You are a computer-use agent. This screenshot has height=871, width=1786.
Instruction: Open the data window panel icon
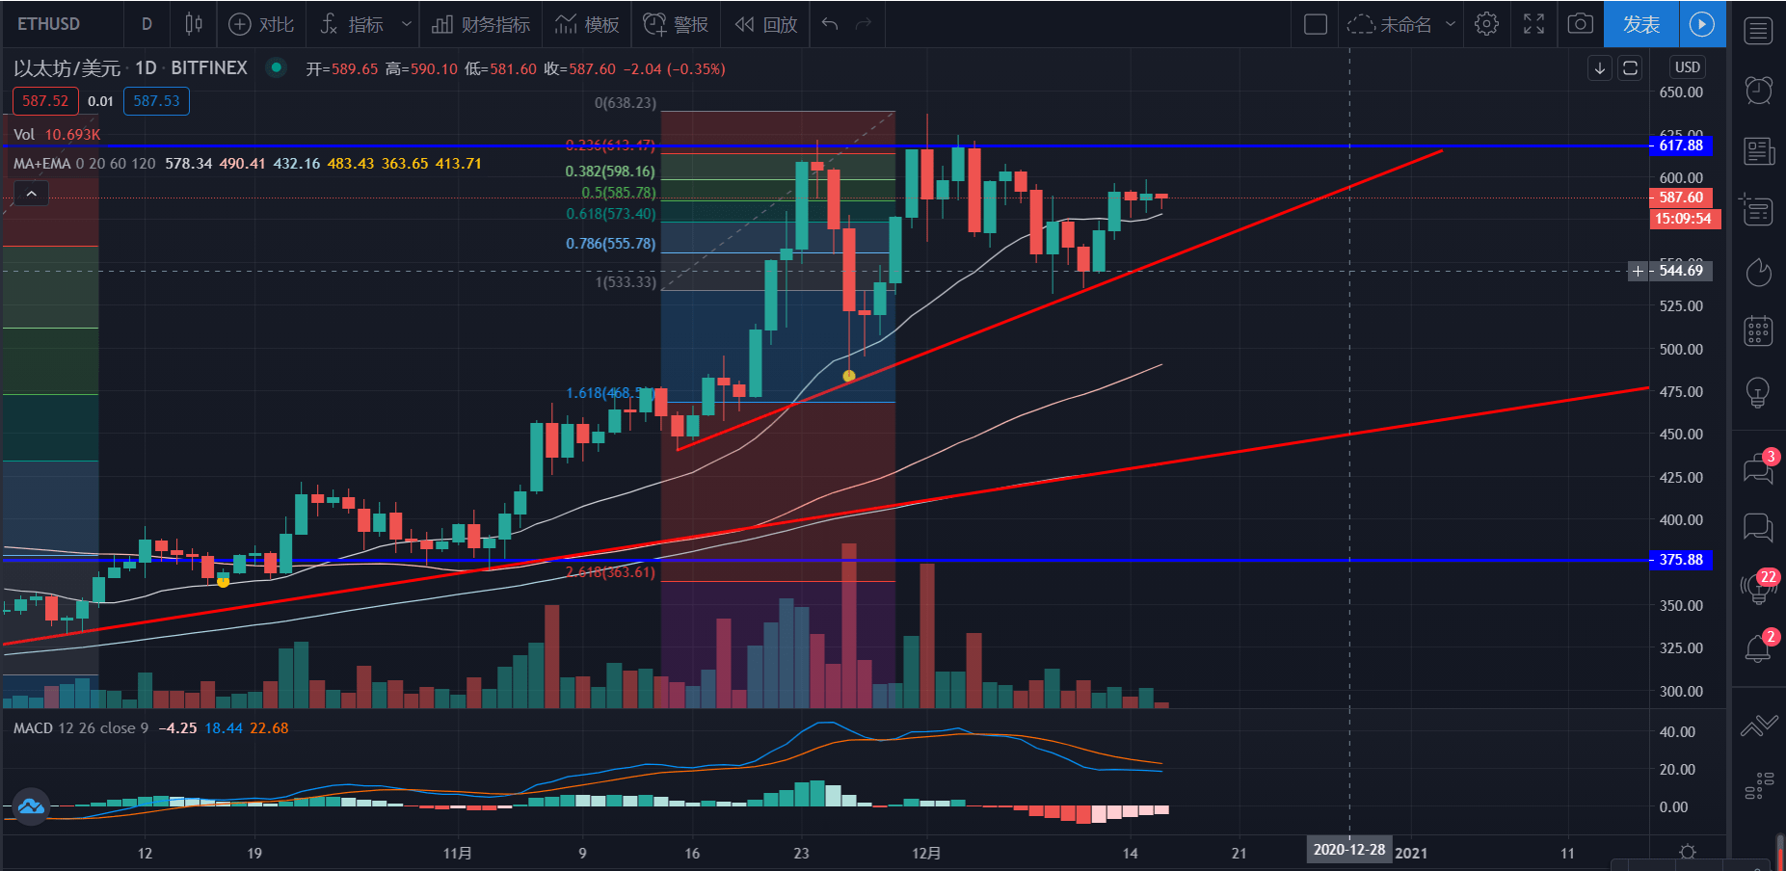(x=1759, y=210)
